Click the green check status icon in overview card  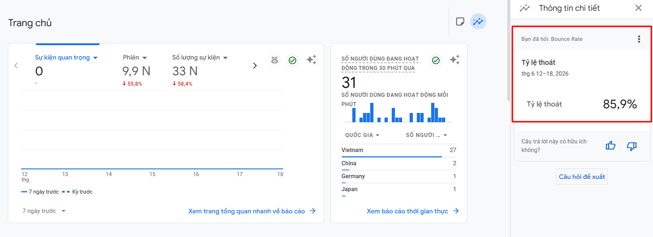(292, 60)
